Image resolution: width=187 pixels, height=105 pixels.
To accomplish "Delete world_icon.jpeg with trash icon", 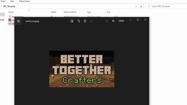I will click(x=85, y=21).
